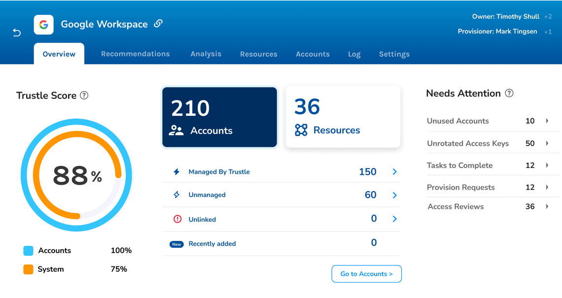Click Provisioner: Mark Tingsen

(497, 32)
